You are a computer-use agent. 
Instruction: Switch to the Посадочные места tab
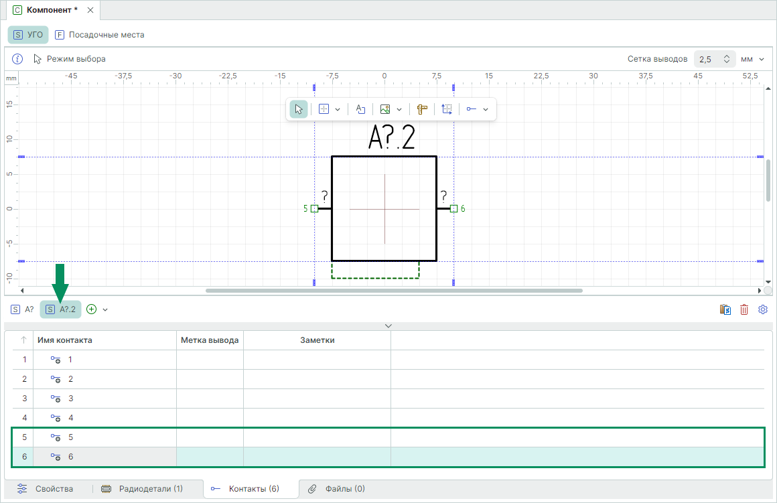tap(99, 35)
